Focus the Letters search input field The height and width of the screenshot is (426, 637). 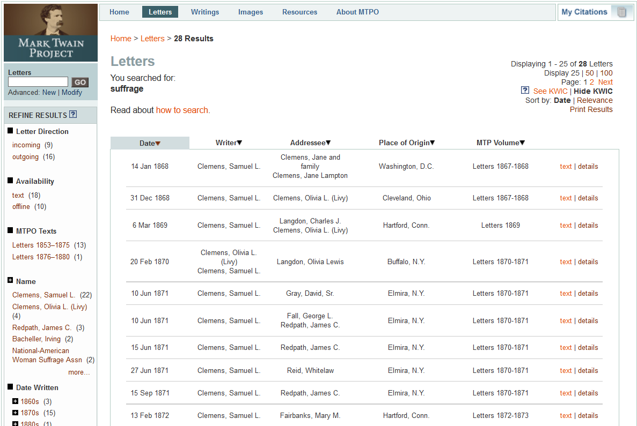pyautogui.click(x=38, y=82)
